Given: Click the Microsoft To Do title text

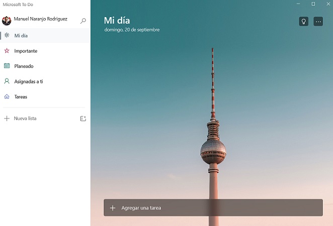Looking at the screenshot, I should click(x=18, y=5).
